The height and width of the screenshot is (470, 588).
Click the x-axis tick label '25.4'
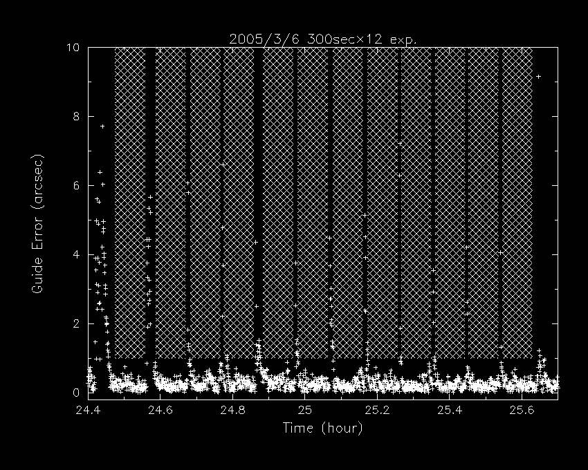click(x=450, y=410)
